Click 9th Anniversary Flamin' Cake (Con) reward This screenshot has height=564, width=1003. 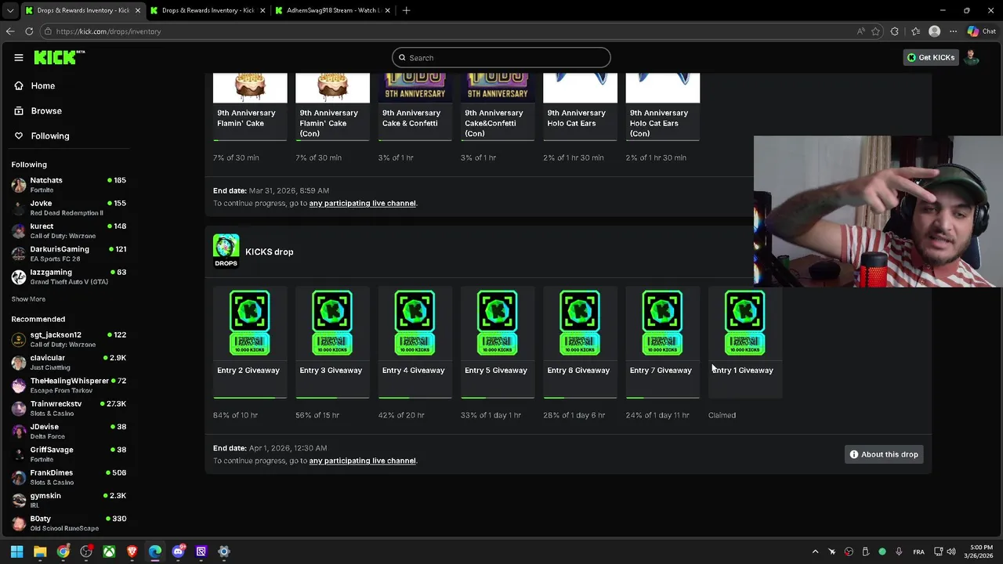coord(332,107)
